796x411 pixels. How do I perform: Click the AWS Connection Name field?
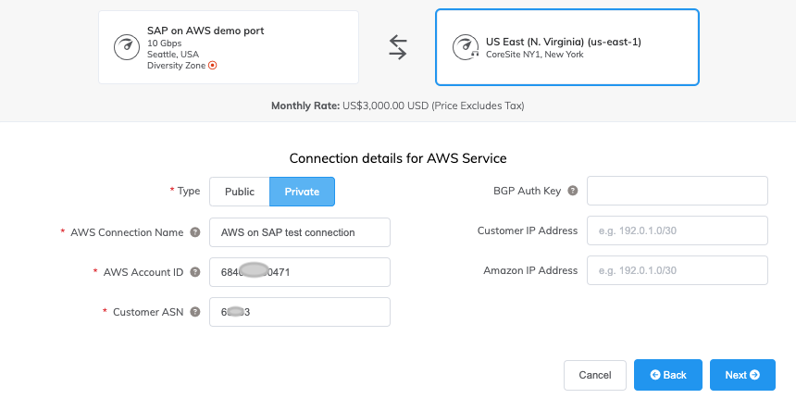[x=300, y=232]
